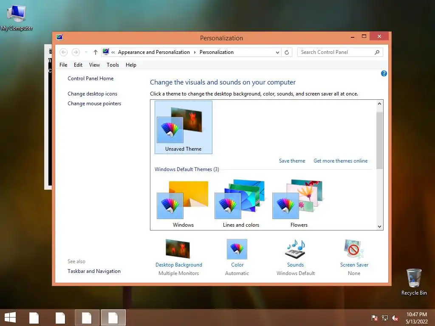Select the Recycle Bin desktop icon
435x326 pixels.
coord(414,282)
